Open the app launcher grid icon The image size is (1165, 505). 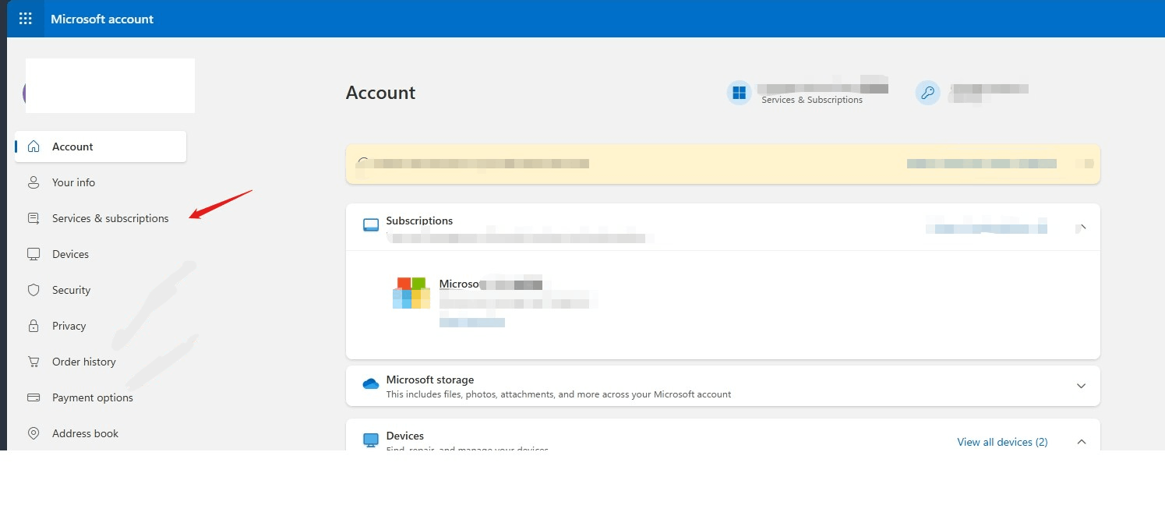pos(25,19)
